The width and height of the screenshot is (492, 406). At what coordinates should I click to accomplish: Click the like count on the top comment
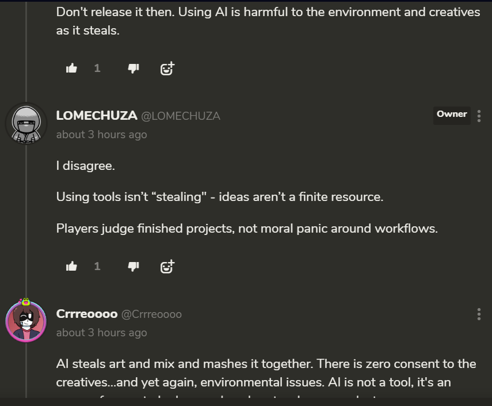tap(97, 69)
